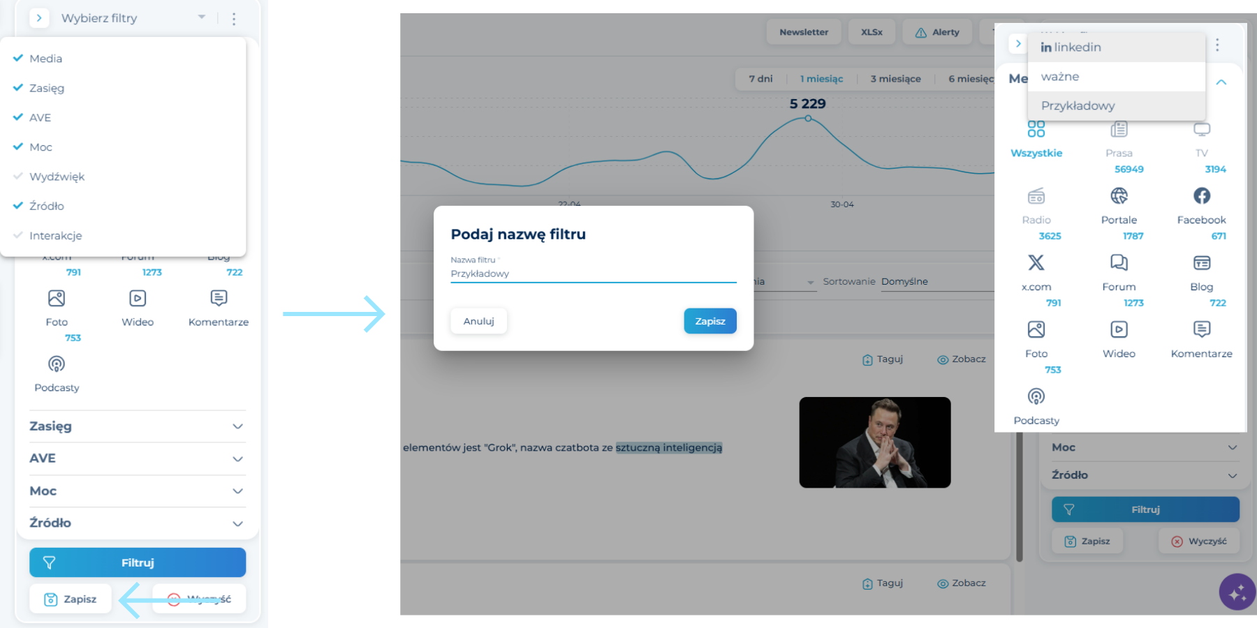Viewport: 1257px width, 628px height.
Task: Expand the AVE filter section
Action: pyautogui.click(x=137, y=458)
